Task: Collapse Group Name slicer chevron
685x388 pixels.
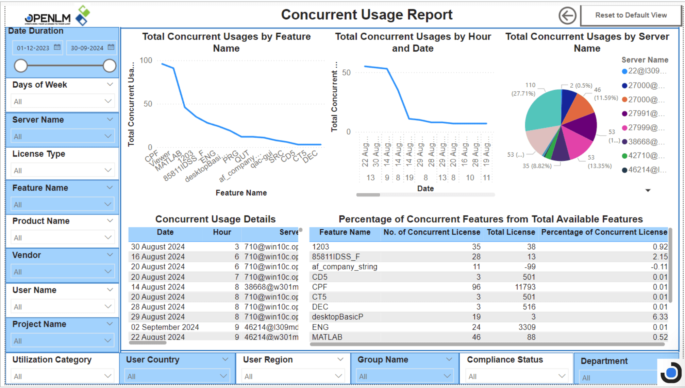Action: tap(449, 359)
